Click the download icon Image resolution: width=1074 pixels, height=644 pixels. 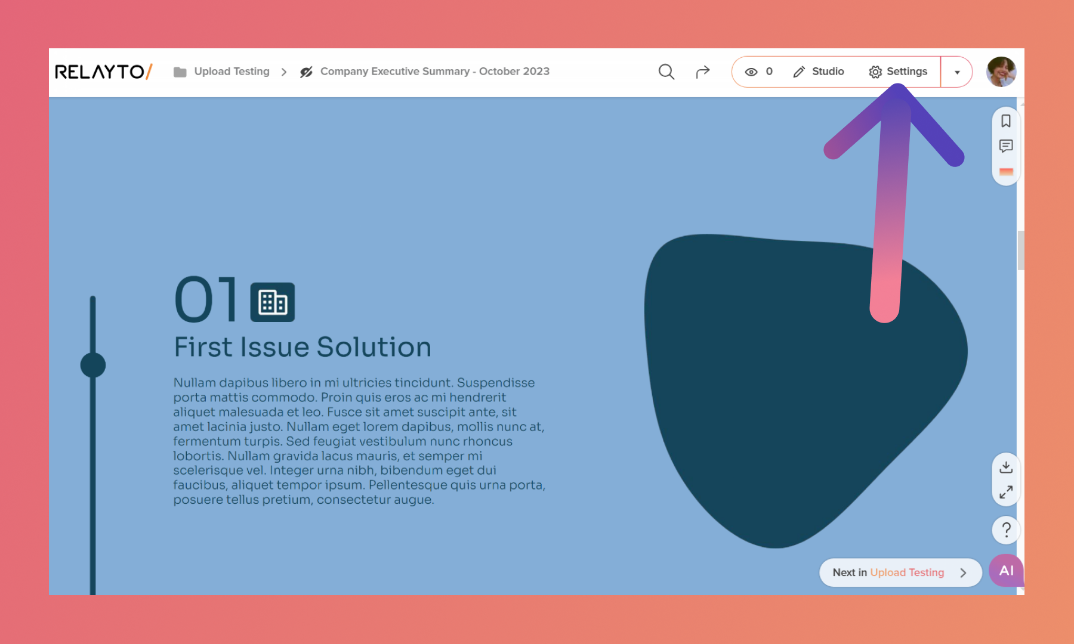(1006, 467)
